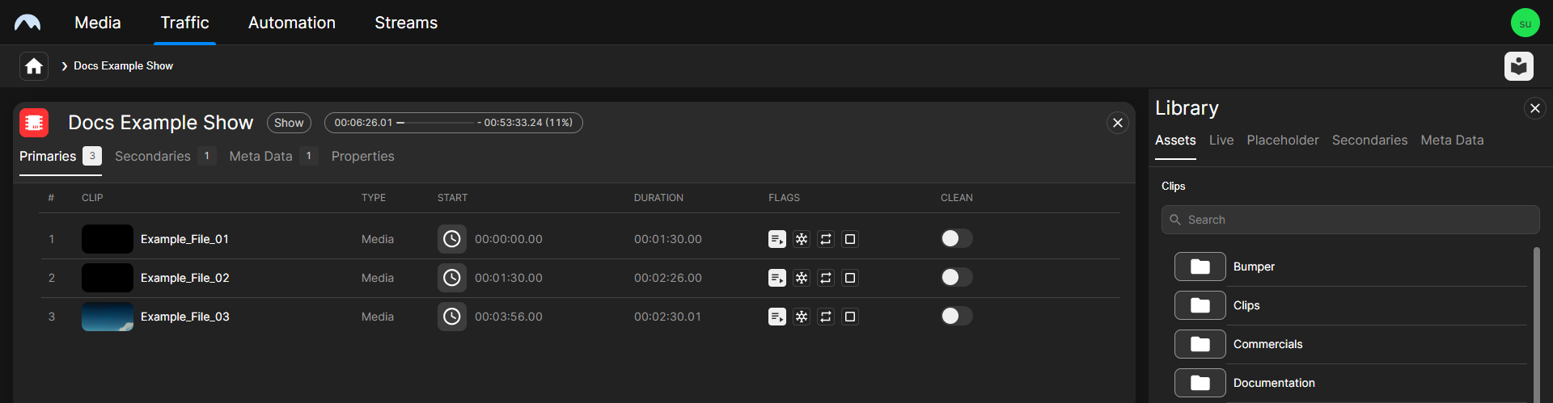
Task: Open the Automation menu
Action: pyautogui.click(x=291, y=23)
